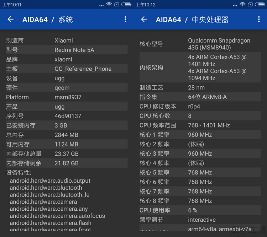
Task: Tap the 制造工艺 28 nm row
Action: (200, 87)
